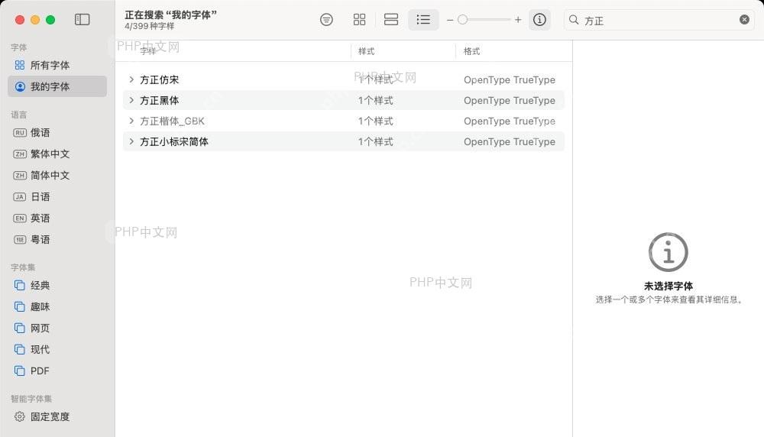This screenshot has height=437, width=764.
Task: Select 日语 language filter
Action: 57,197
